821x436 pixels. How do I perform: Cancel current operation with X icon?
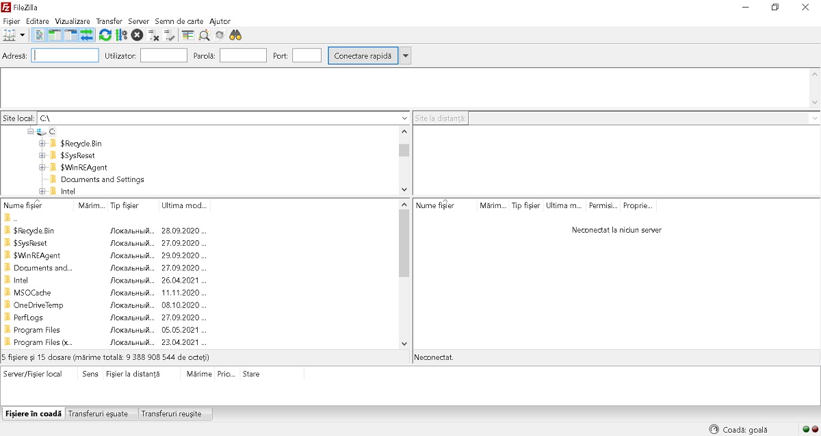click(137, 35)
